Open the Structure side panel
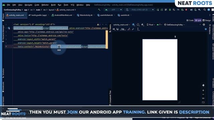Image resolution: width=214 pixels, height=120 pixels. point(3,73)
